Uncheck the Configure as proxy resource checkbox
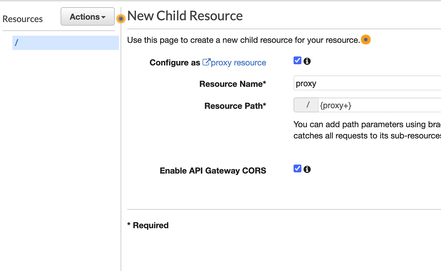 [297, 61]
